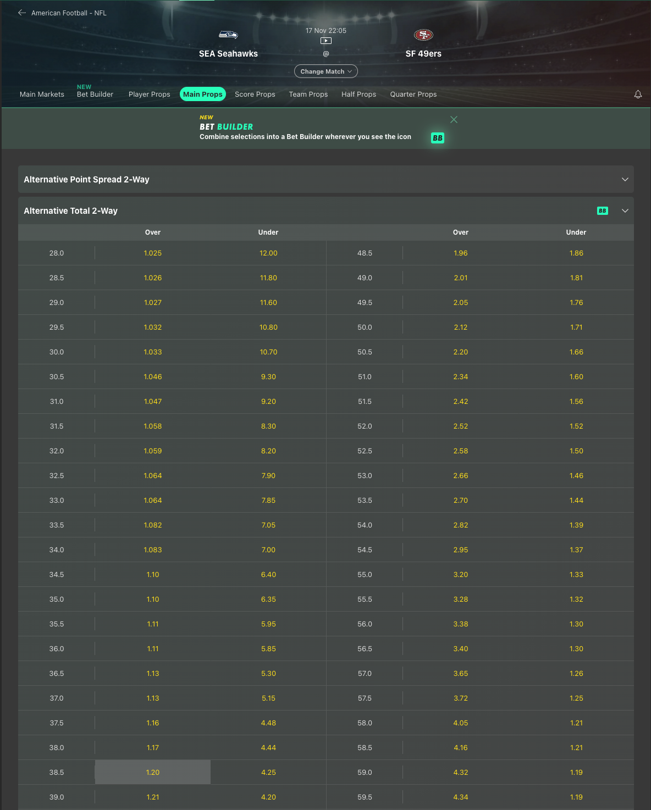Expand Alternative Point Spread 2-Way section
651x810 pixels.
(x=625, y=180)
